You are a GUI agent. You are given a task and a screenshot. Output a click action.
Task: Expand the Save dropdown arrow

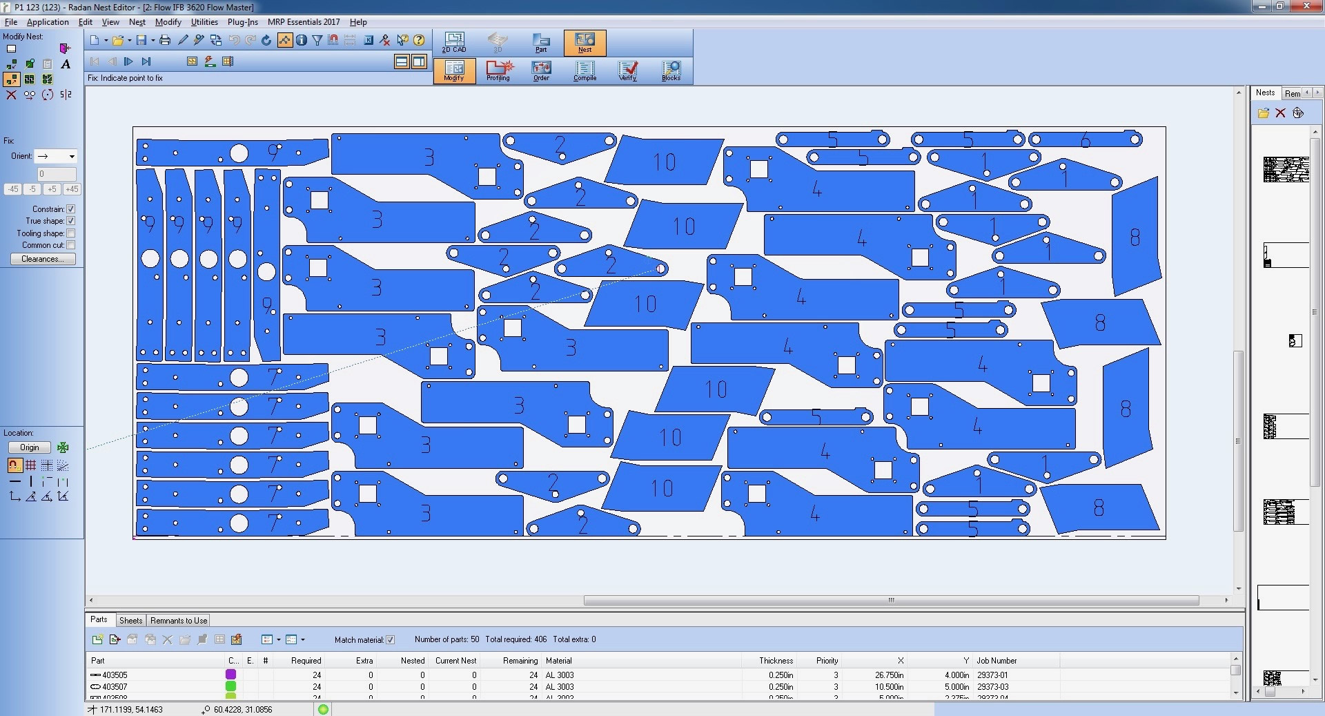[153, 40]
